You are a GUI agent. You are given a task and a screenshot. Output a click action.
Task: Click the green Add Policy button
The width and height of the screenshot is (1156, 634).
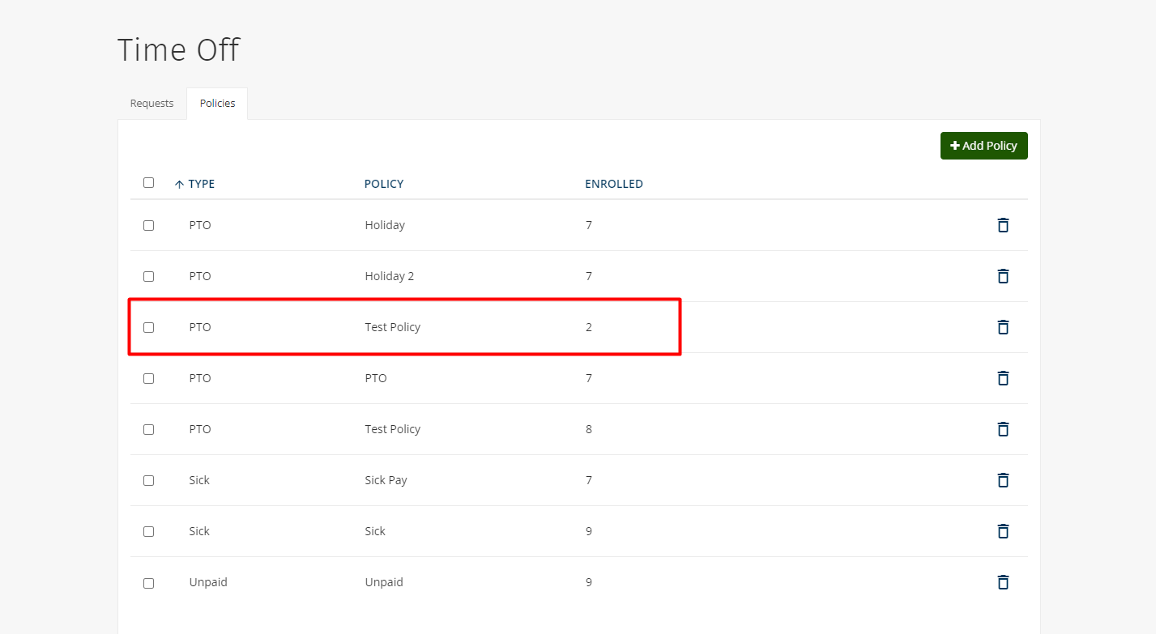983,146
